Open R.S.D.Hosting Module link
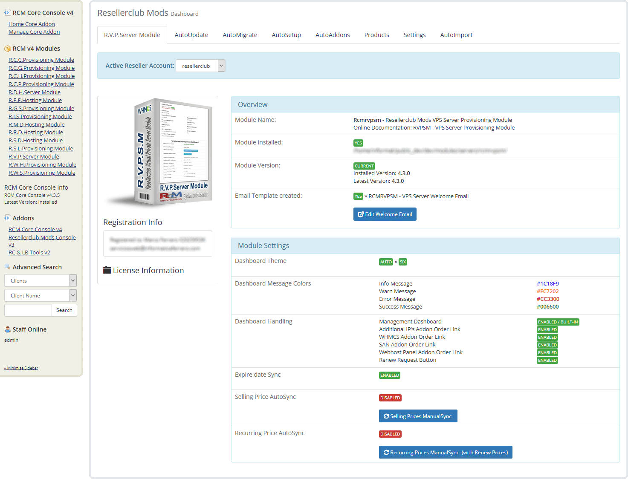The image size is (628, 479). 35,140
